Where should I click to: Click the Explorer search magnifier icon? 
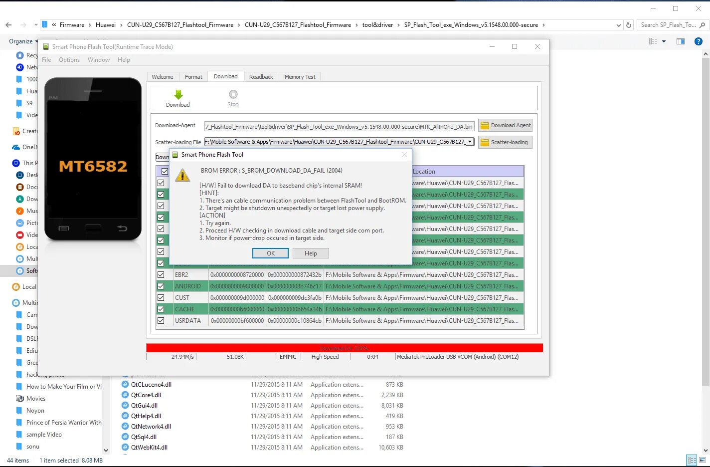pos(703,25)
